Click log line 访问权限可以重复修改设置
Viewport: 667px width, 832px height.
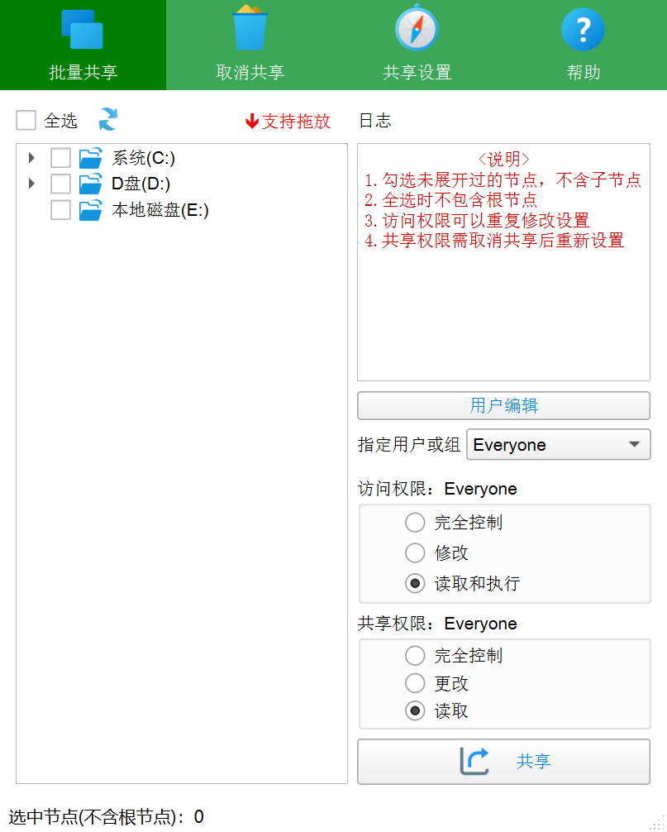477,220
